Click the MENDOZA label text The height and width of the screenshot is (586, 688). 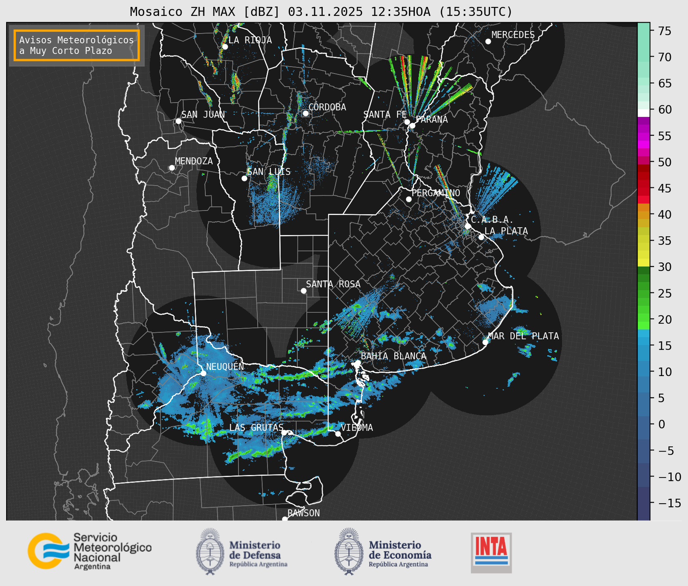coord(194,161)
